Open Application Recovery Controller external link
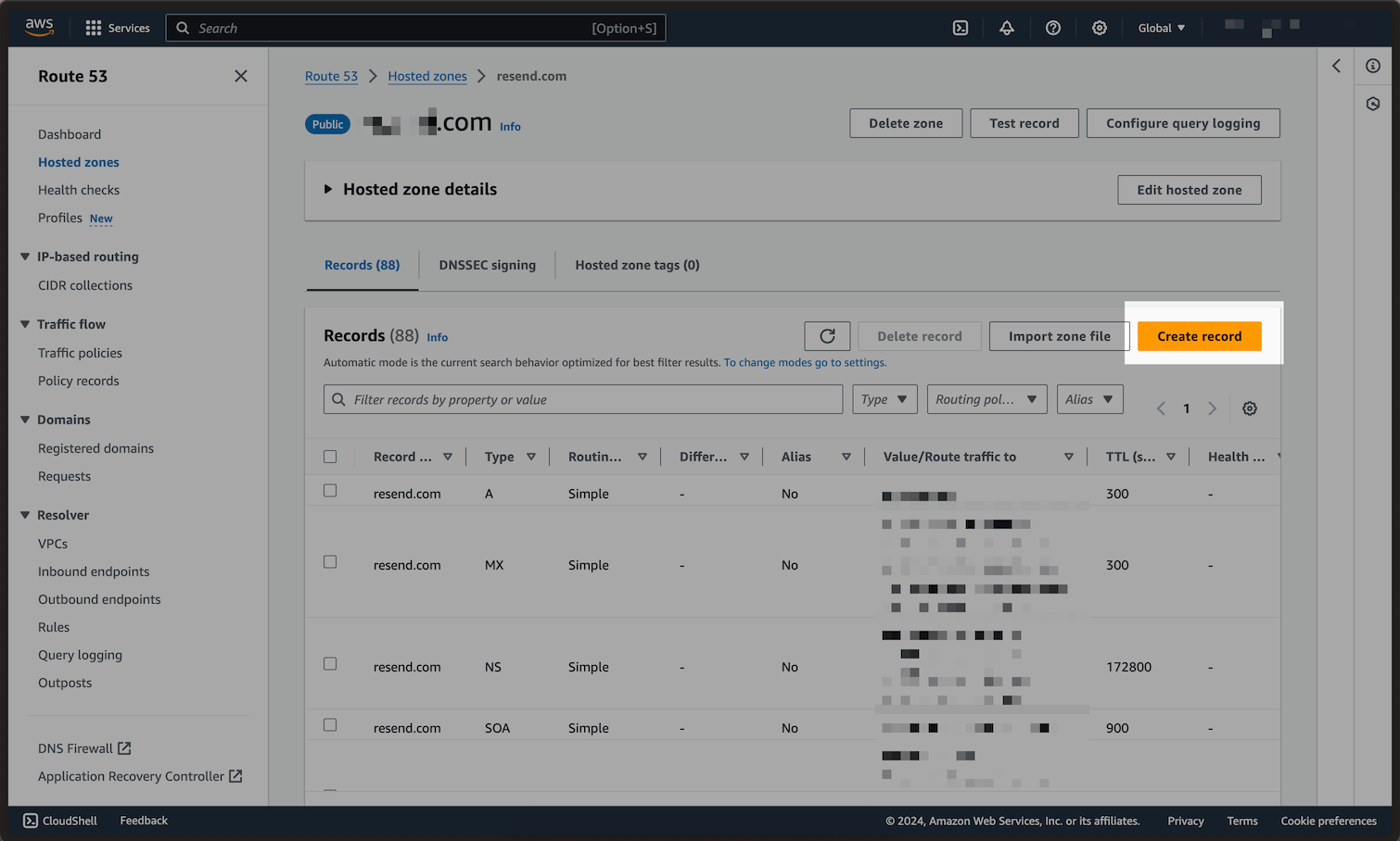Viewport: 1400px width, 841px height. (140, 776)
